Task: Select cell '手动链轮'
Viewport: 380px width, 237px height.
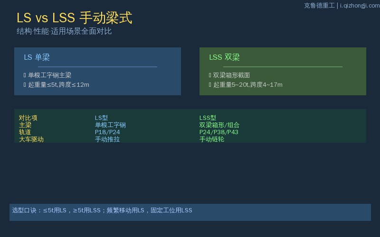Action: [212, 139]
